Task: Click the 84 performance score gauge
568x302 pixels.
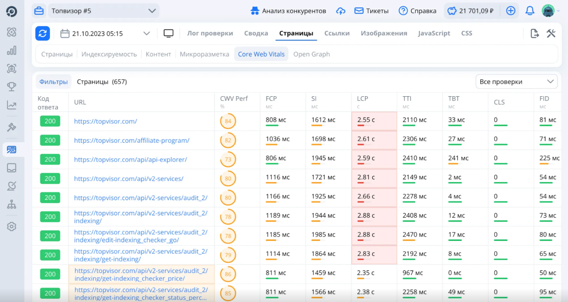Action: 228,121
